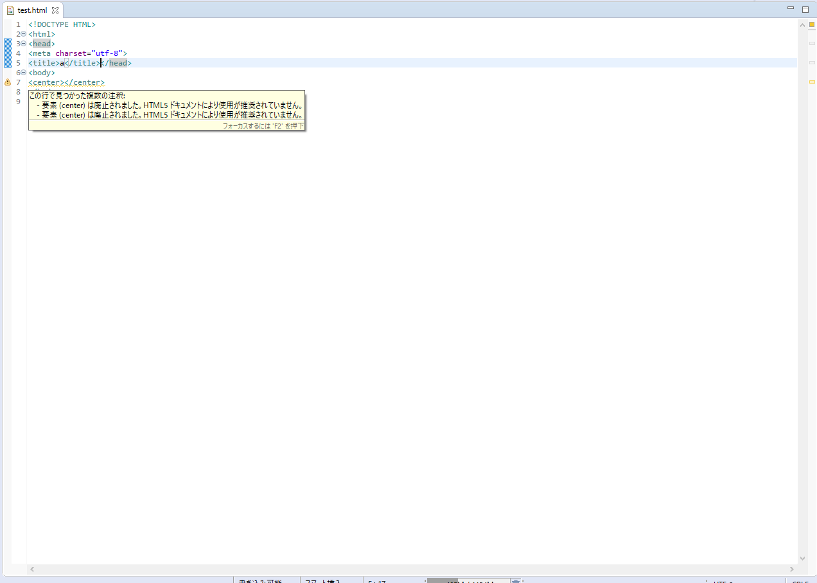Click the blue quick diff bar beside line 4

pyautogui.click(x=8, y=53)
